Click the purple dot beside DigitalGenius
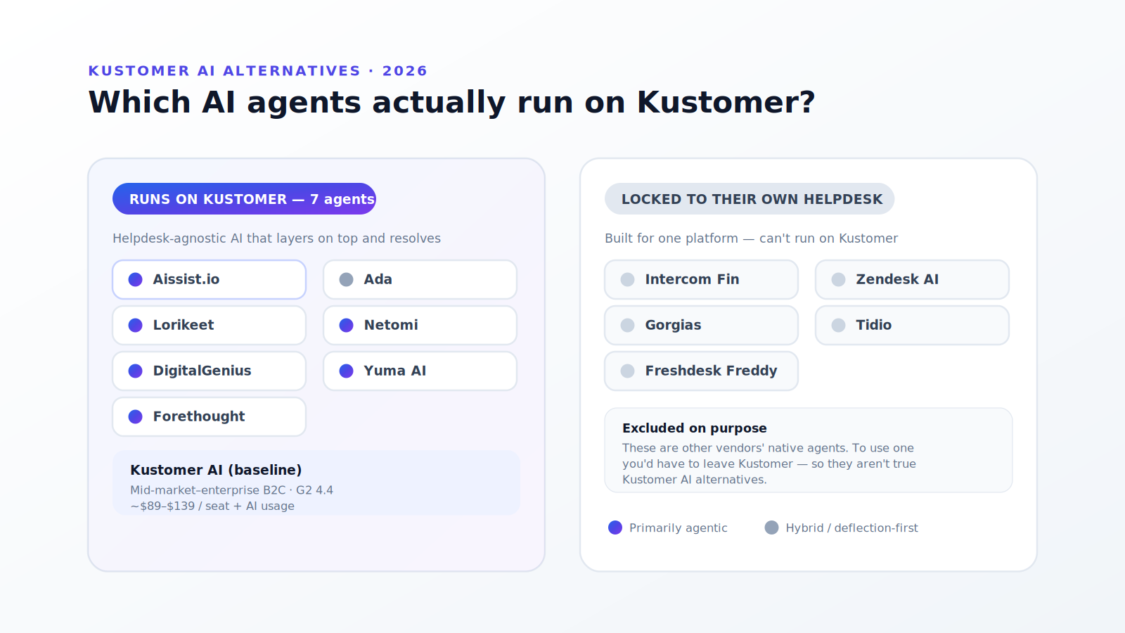This screenshot has width=1125, height=633. point(136,371)
